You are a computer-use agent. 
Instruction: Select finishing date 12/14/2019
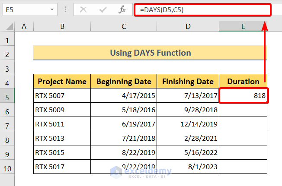[x=188, y=124]
